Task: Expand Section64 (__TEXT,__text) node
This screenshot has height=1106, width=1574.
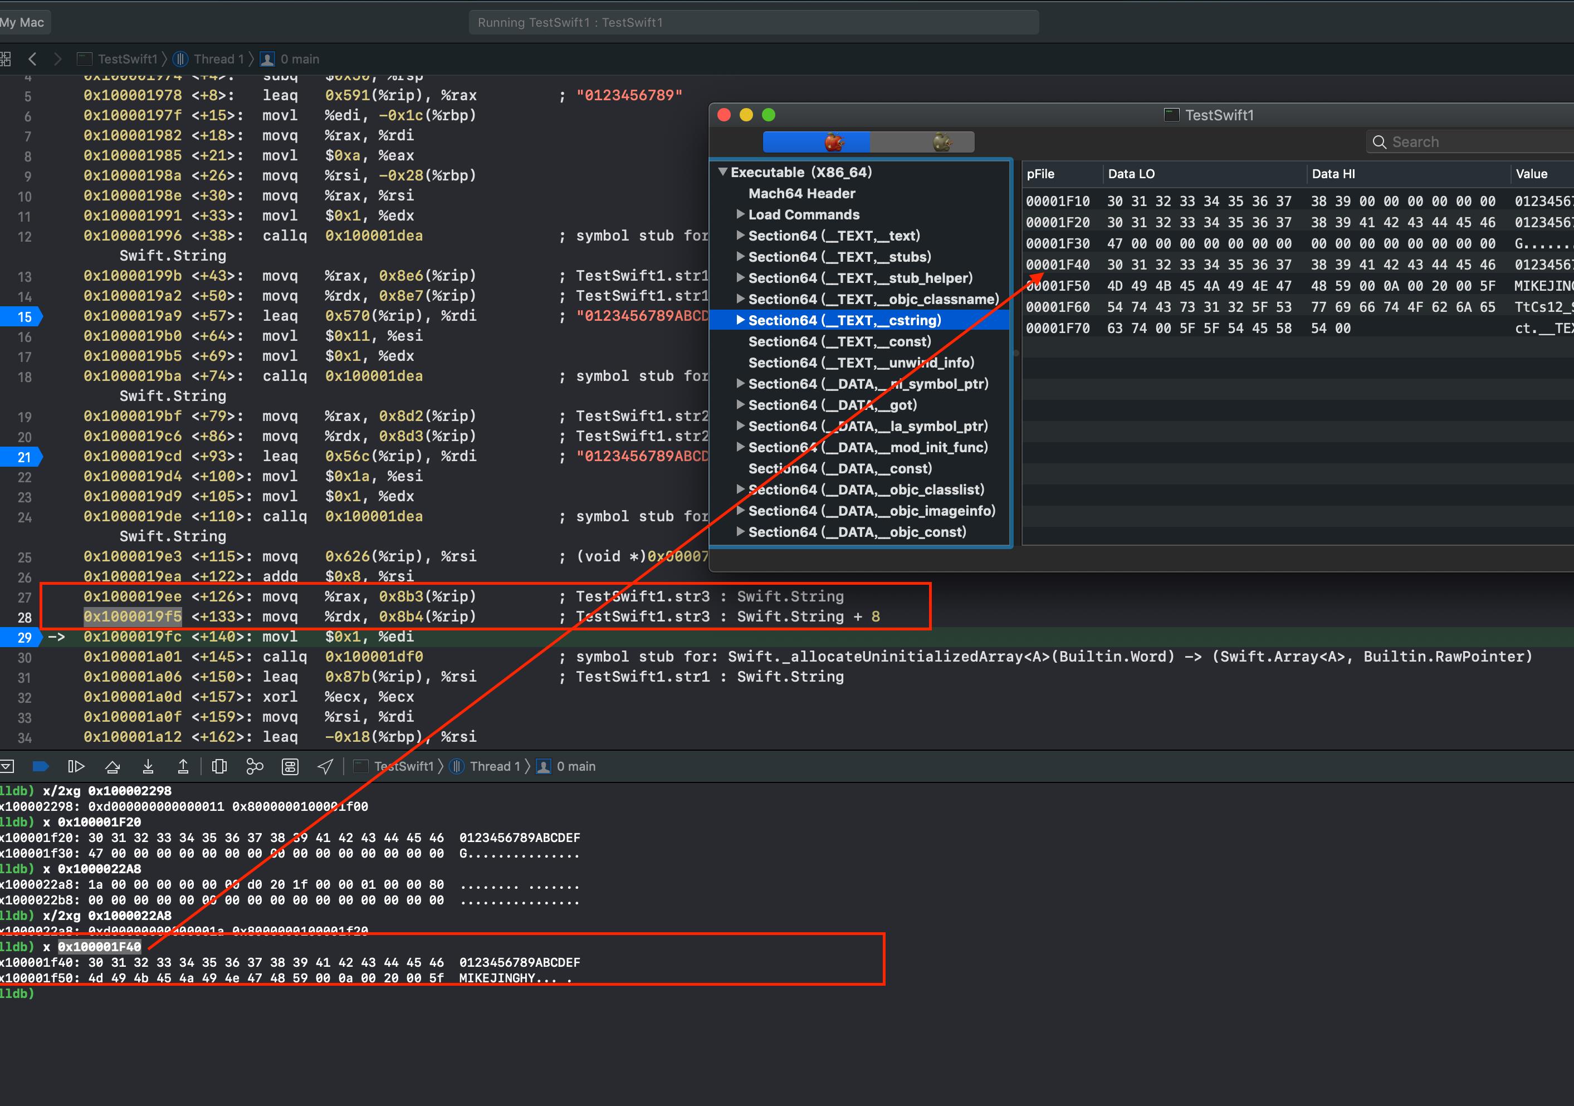Action: [x=740, y=236]
